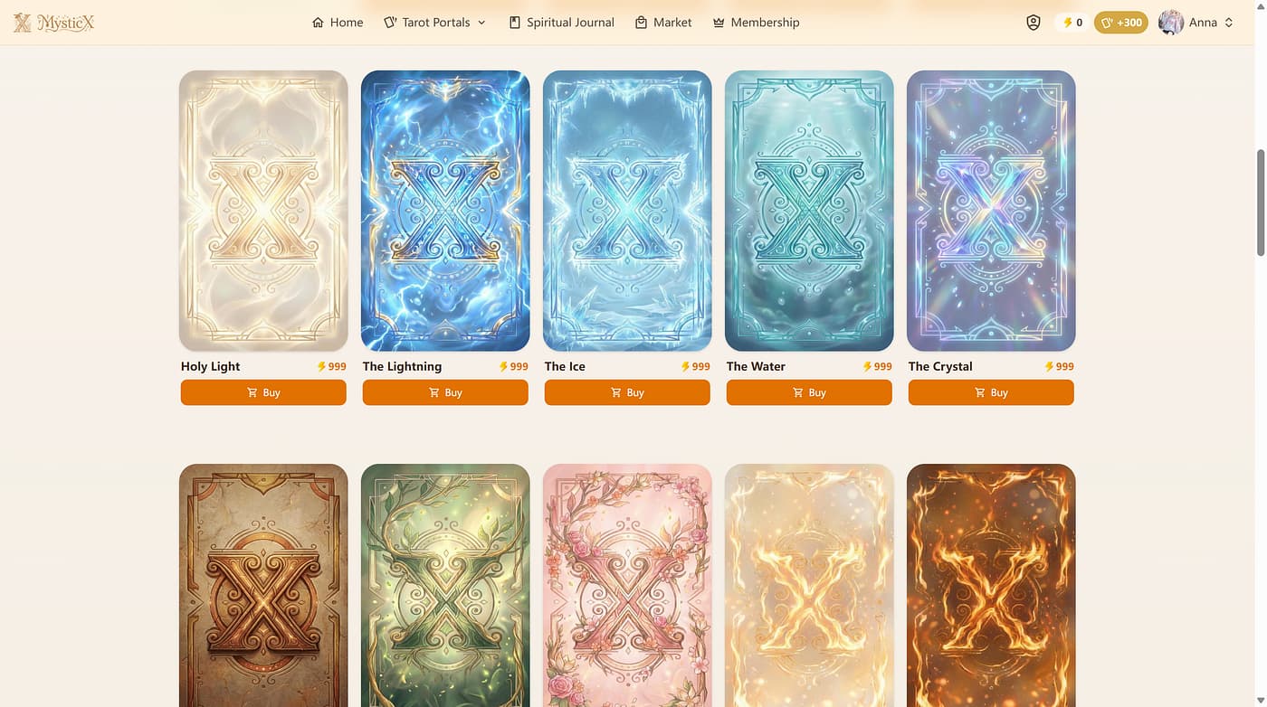The width and height of the screenshot is (1267, 707).
Task: Select The Ice card thumbnail
Action: click(x=627, y=211)
